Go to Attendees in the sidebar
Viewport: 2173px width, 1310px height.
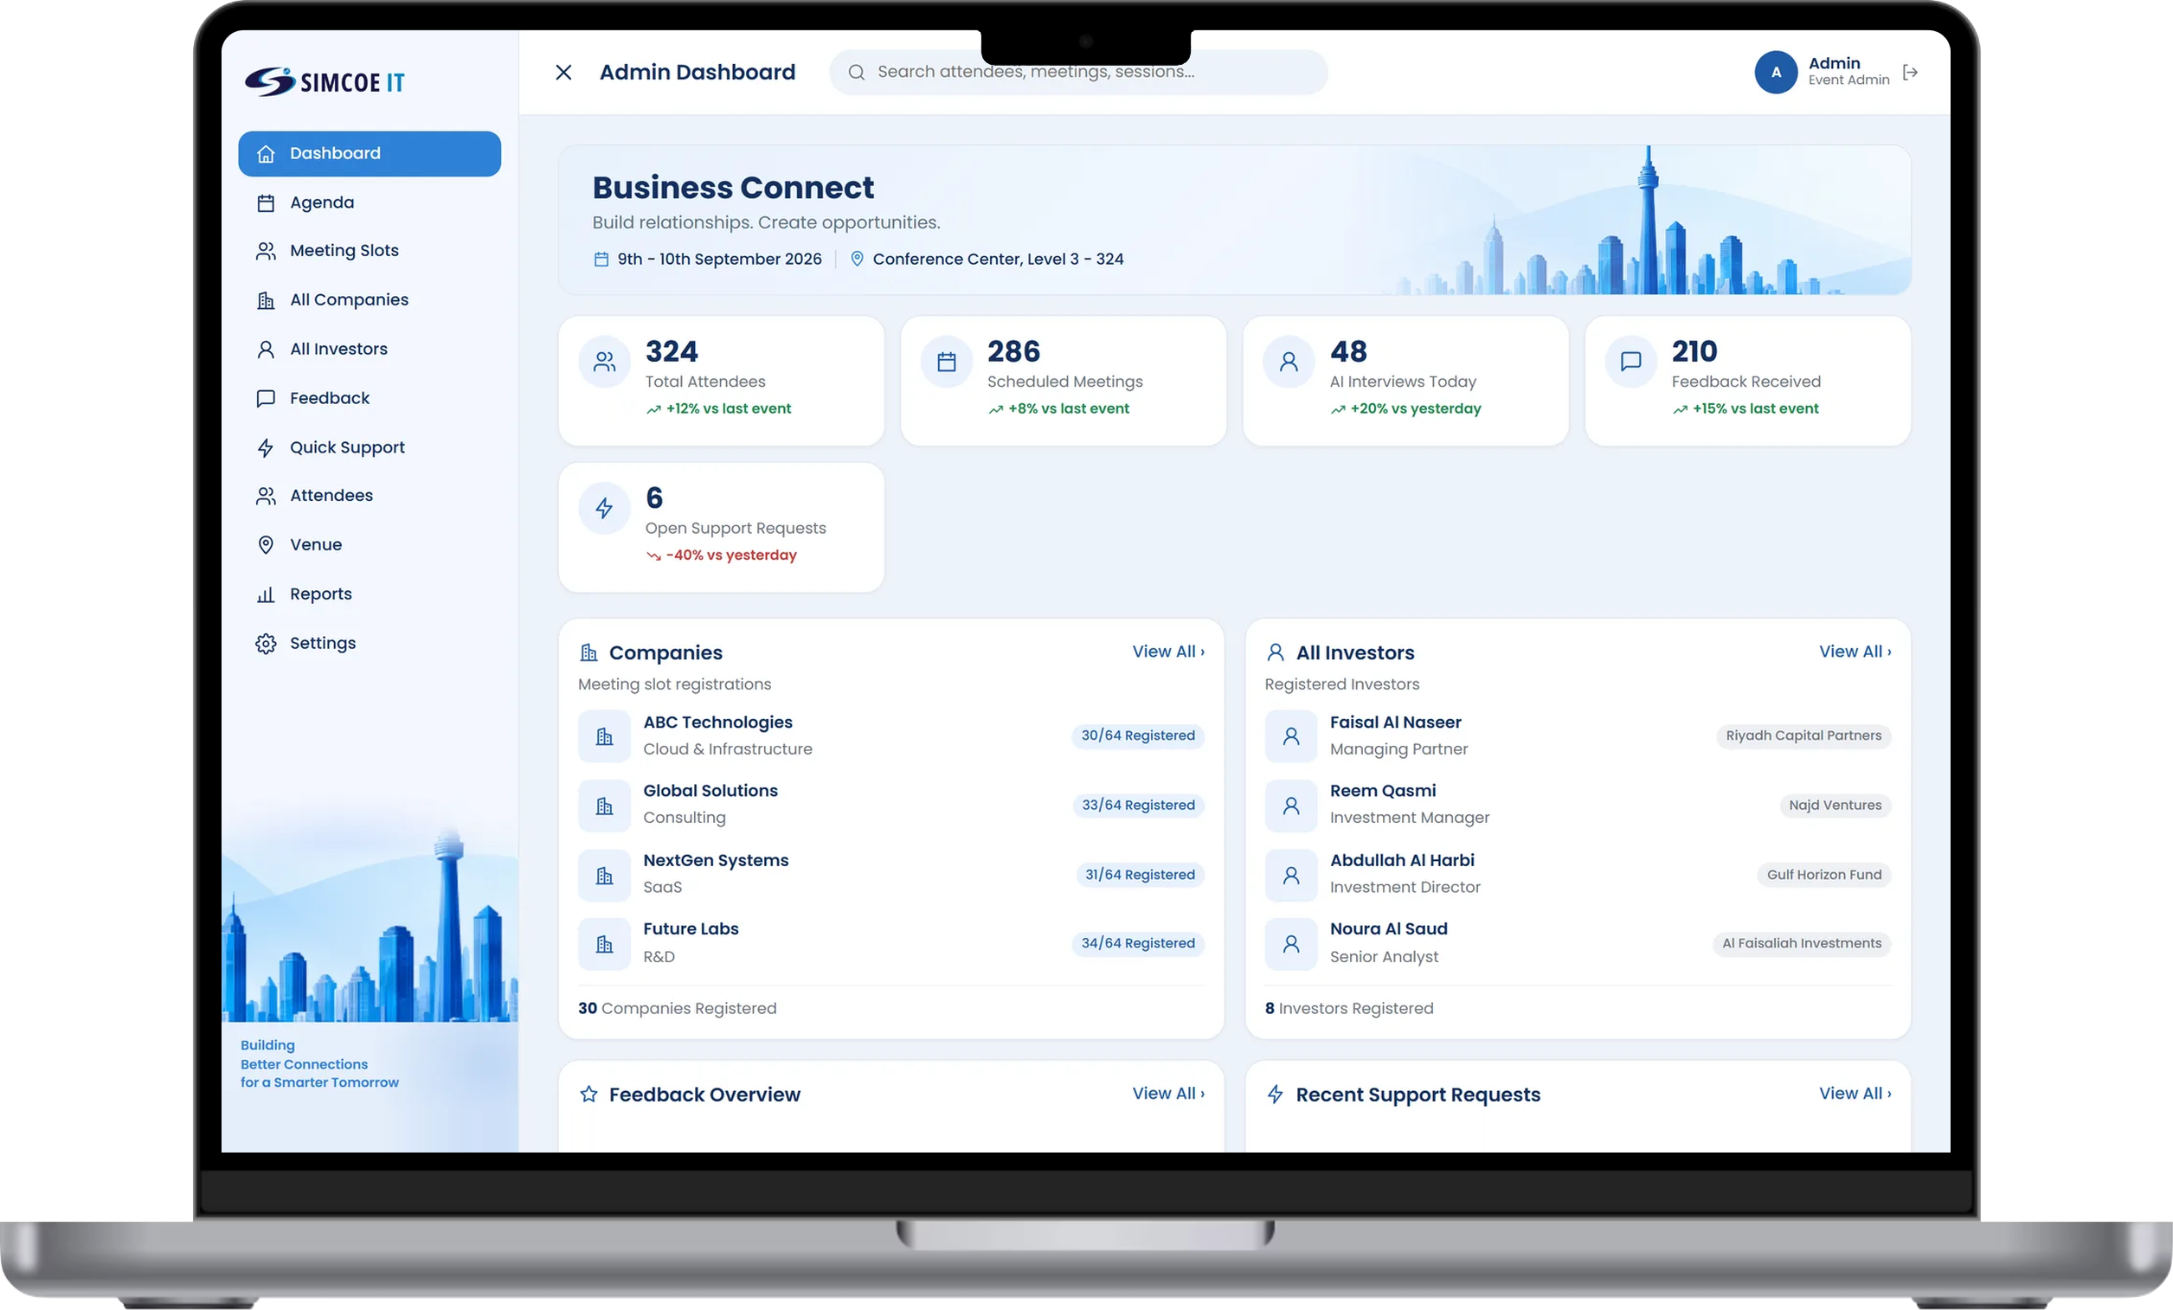370,497
